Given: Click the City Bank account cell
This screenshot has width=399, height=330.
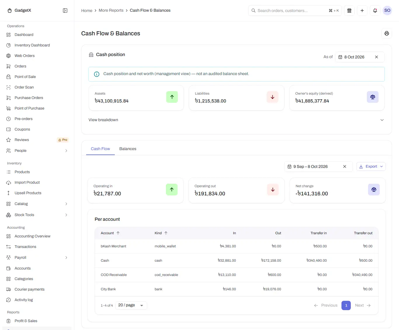Looking at the screenshot, I should point(108,289).
